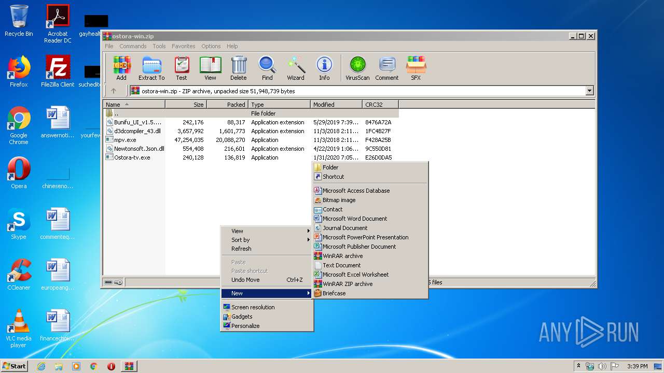664x373 pixels.
Task: Click the Delete trash can icon
Action: pyautogui.click(x=239, y=68)
